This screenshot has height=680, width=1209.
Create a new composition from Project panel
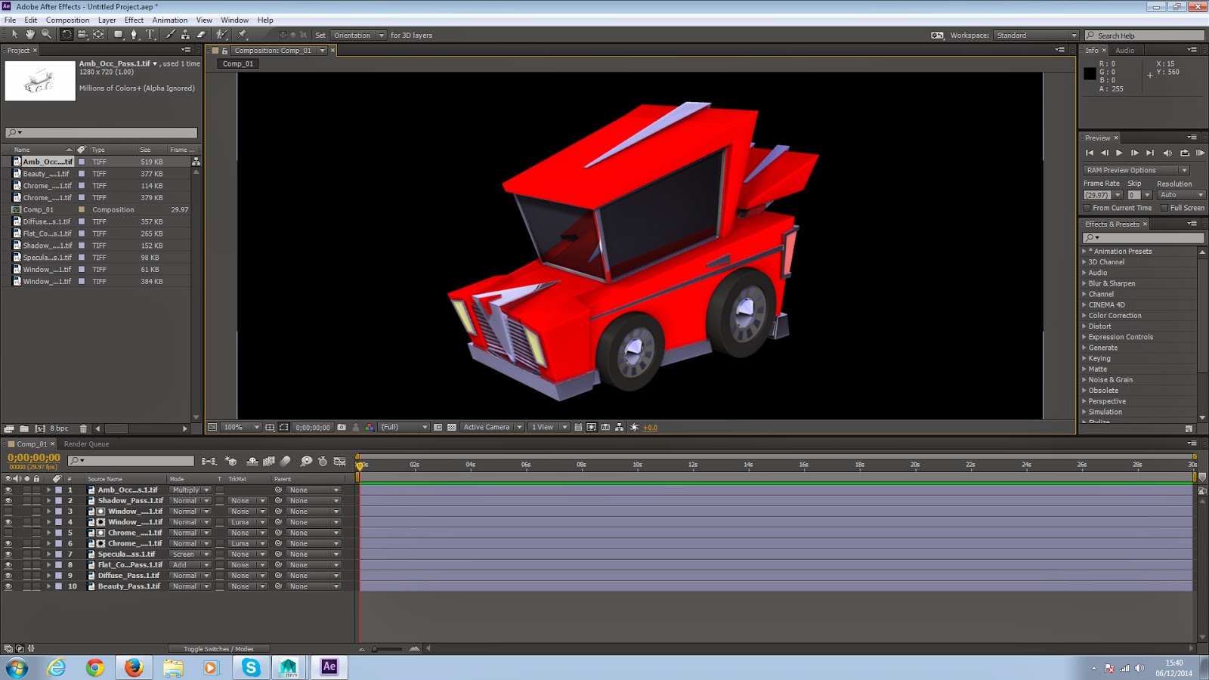41,428
